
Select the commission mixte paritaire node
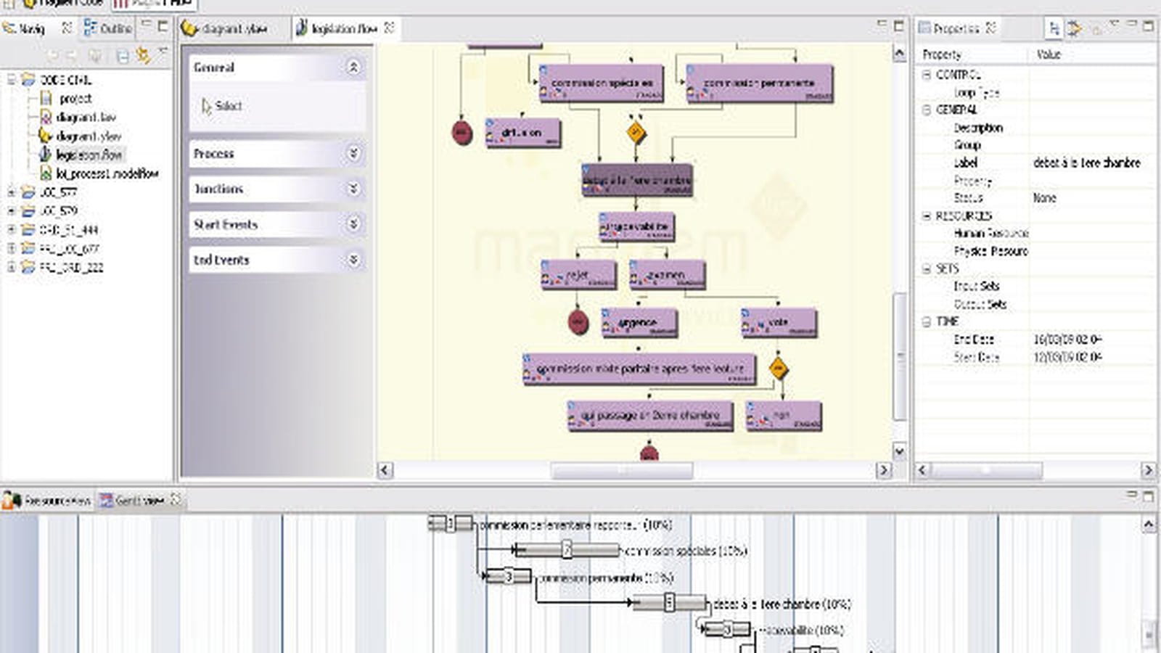click(x=639, y=369)
